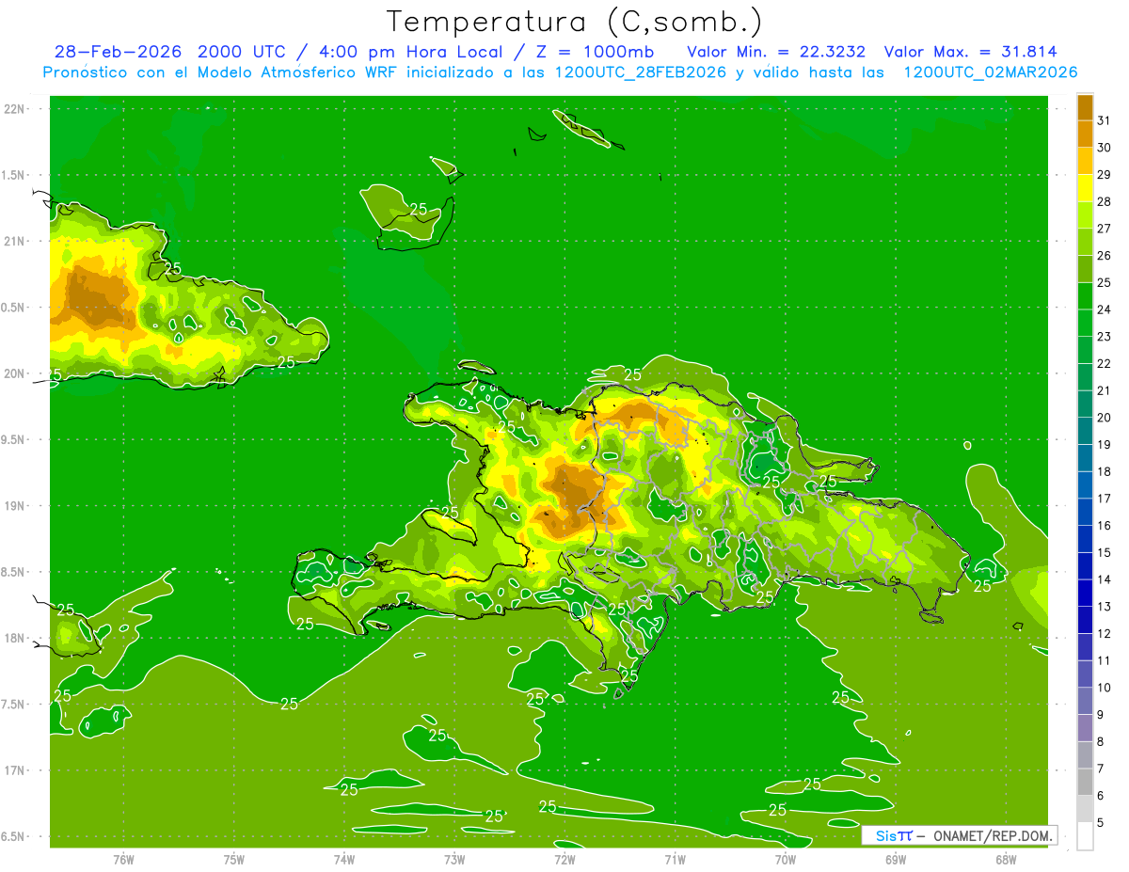Click the '7' color scale label
This screenshot has width=1129, height=872.
coord(1101,769)
